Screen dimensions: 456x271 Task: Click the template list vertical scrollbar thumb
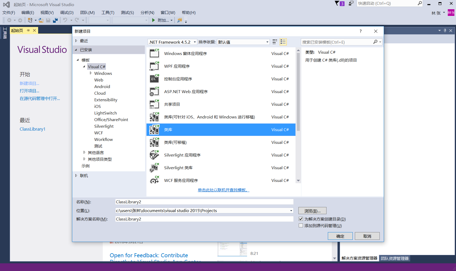tap(298, 92)
